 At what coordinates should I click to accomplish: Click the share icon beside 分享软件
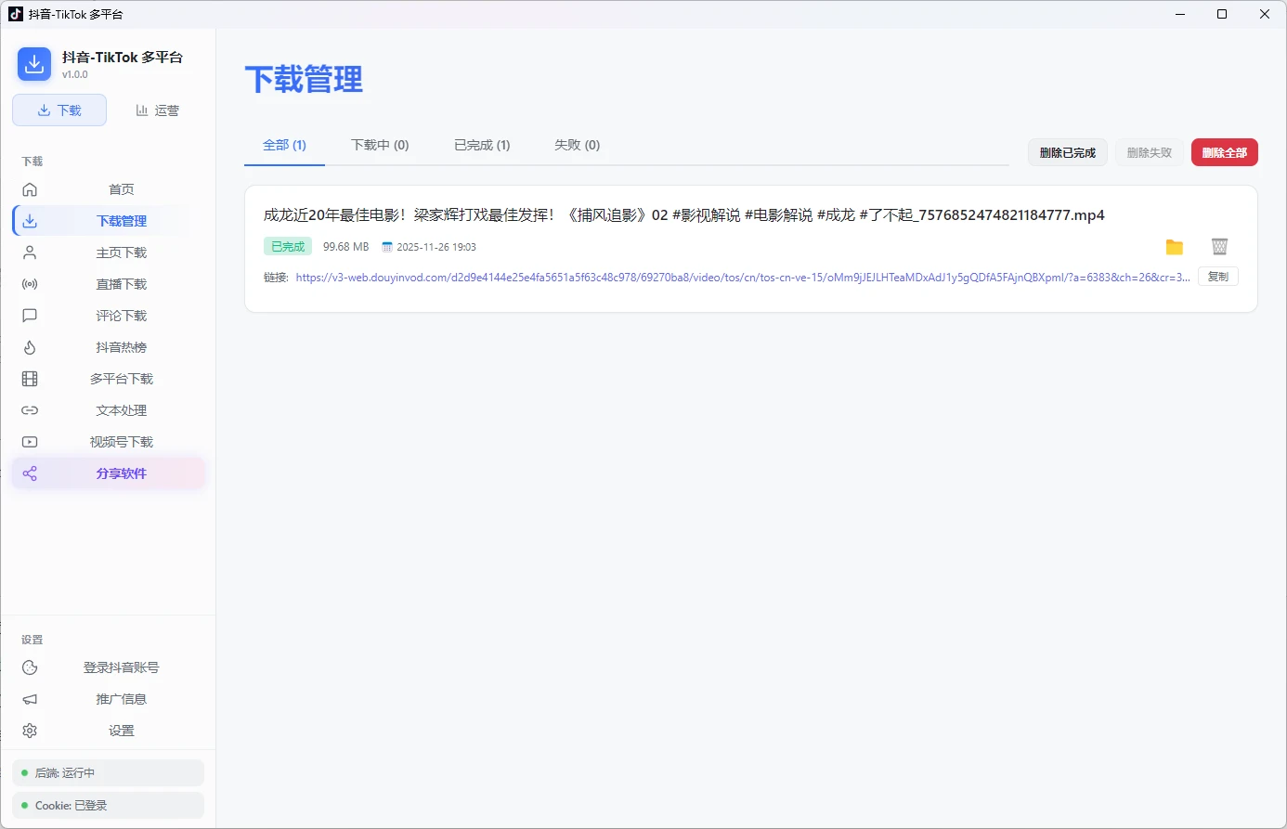(x=30, y=473)
